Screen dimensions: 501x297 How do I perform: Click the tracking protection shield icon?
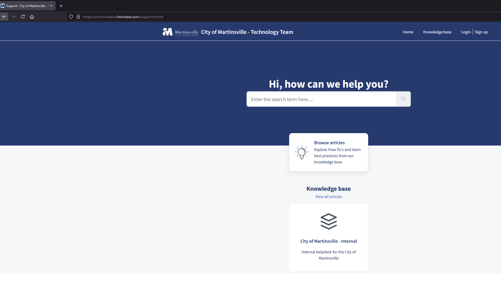coord(71,17)
